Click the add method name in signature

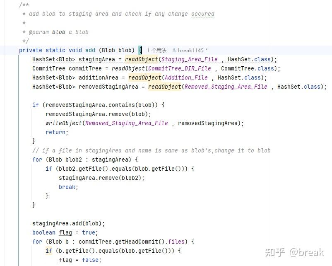[90, 50]
